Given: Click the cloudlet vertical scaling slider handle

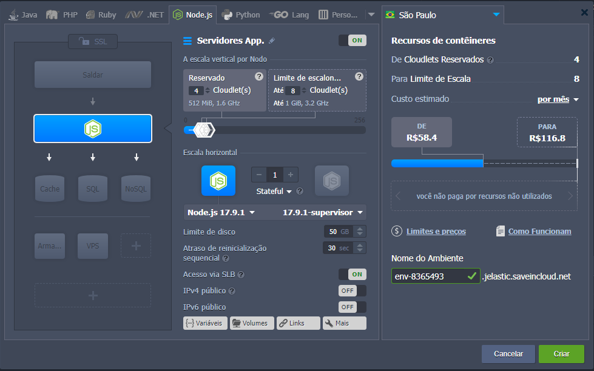Looking at the screenshot, I should [207, 129].
